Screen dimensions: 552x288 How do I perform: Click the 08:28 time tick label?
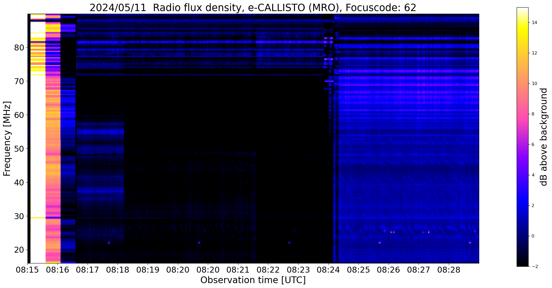pyautogui.click(x=449, y=270)
